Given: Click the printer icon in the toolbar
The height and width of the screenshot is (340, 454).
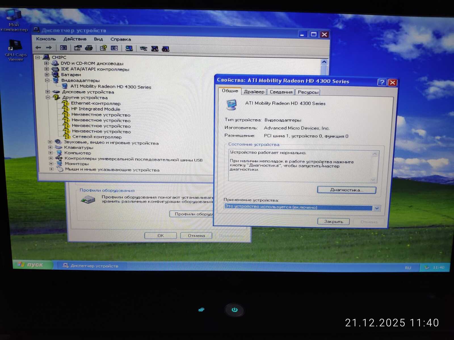Looking at the screenshot, I should (x=89, y=48).
